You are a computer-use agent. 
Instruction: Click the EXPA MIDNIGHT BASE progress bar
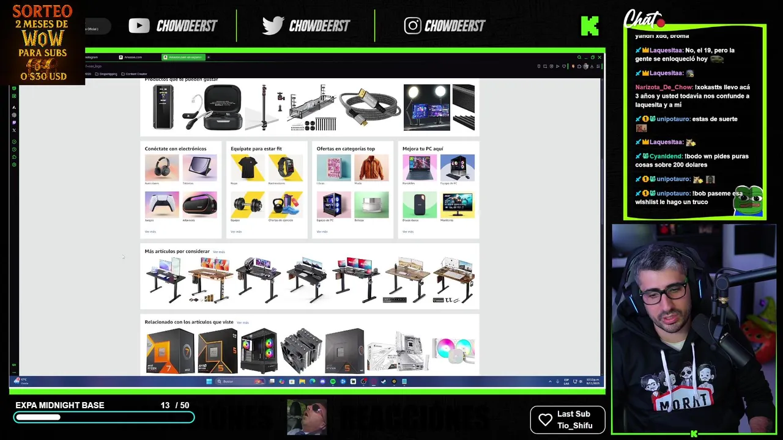coord(104,417)
